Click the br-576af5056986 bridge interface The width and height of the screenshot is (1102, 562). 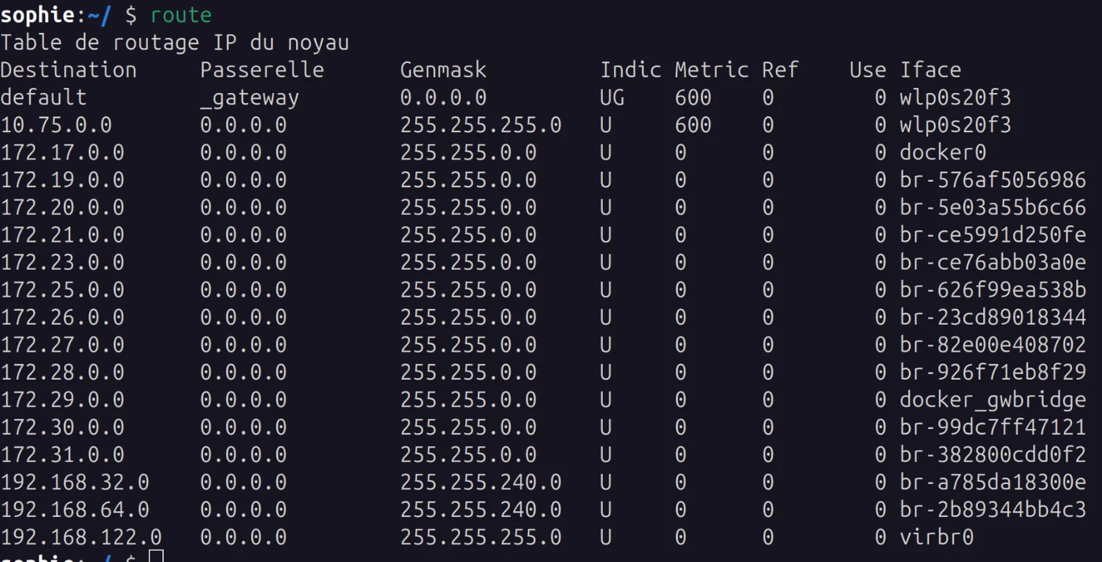tap(992, 179)
